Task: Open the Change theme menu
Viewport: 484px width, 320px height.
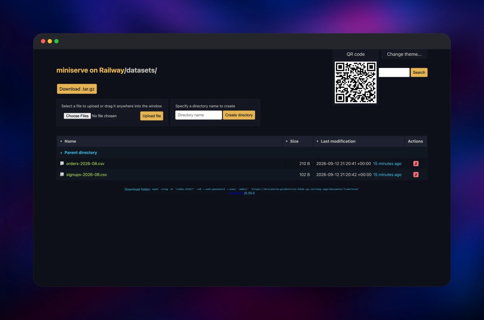Action: tap(404, 54)
